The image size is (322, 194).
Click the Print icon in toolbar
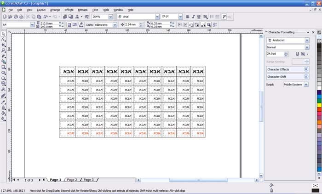click(x=21, y=17)
